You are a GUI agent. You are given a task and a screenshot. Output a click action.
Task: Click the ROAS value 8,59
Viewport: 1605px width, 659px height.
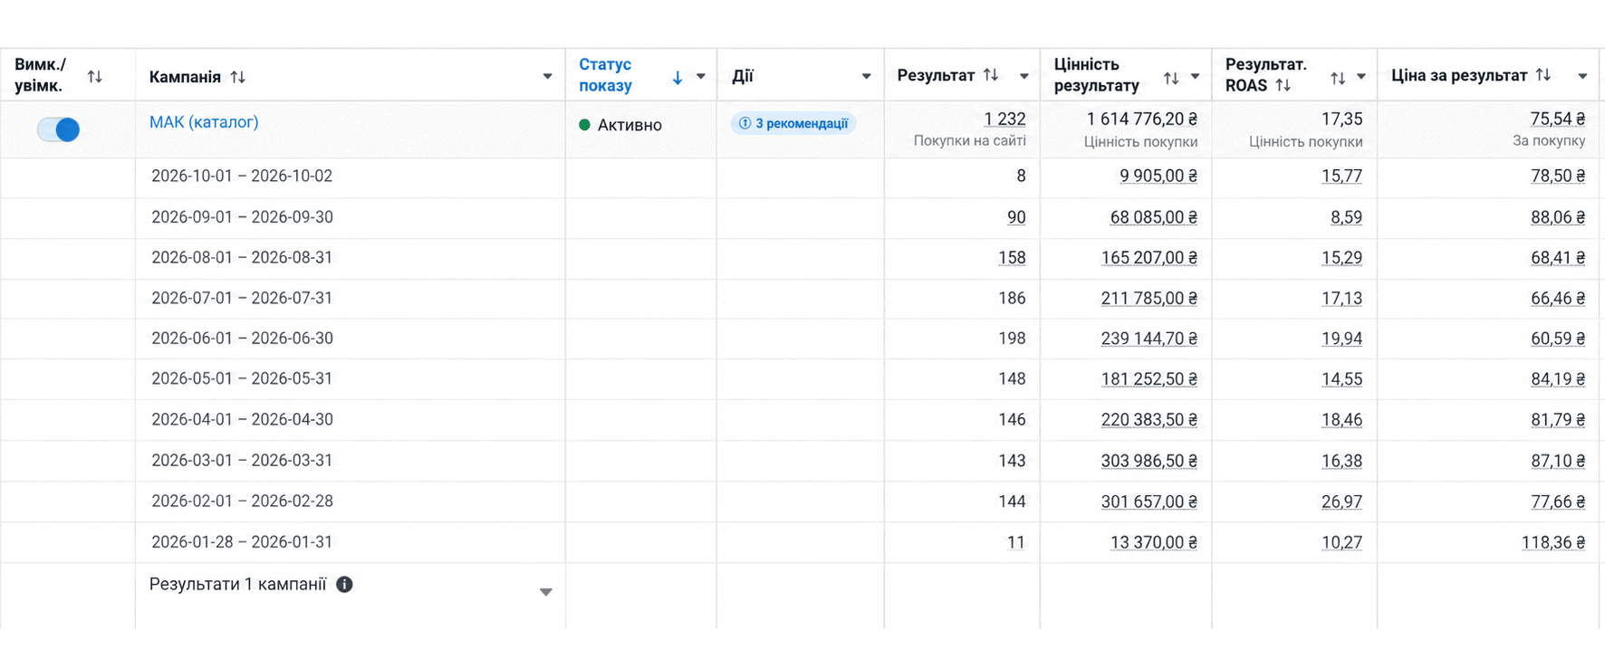click(1346, 217)
